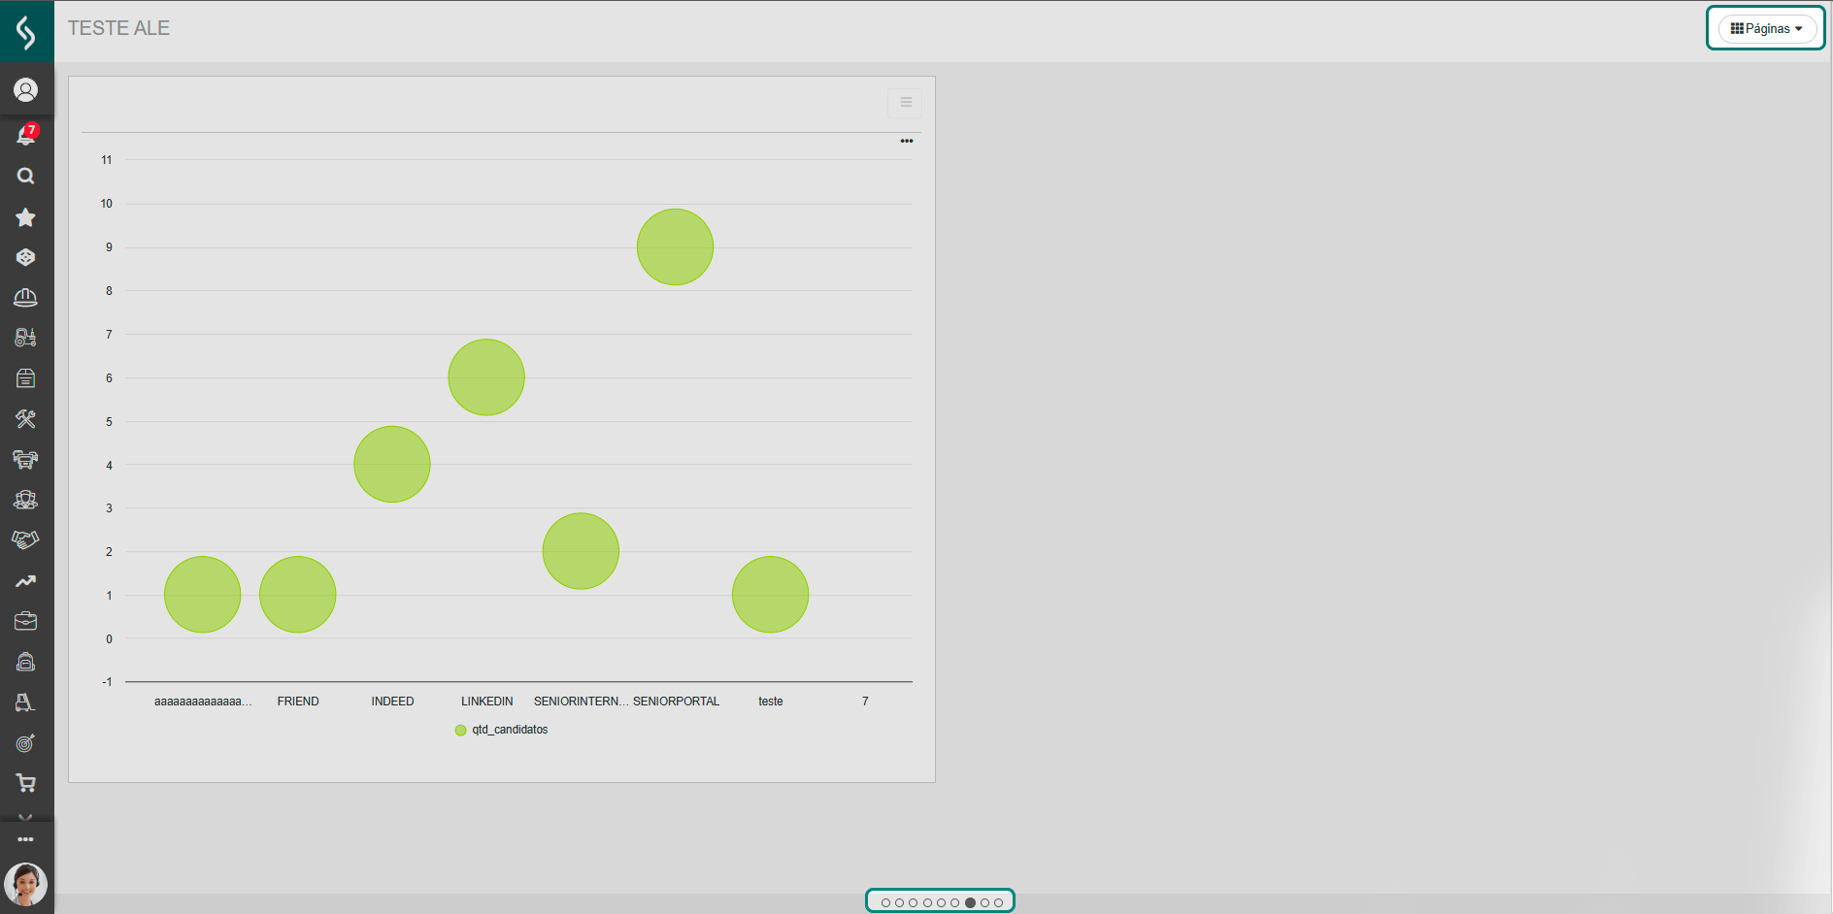Go to the second page dot
The width and height of the screenshot is (1833, 914).
click(x=899, y=903)
